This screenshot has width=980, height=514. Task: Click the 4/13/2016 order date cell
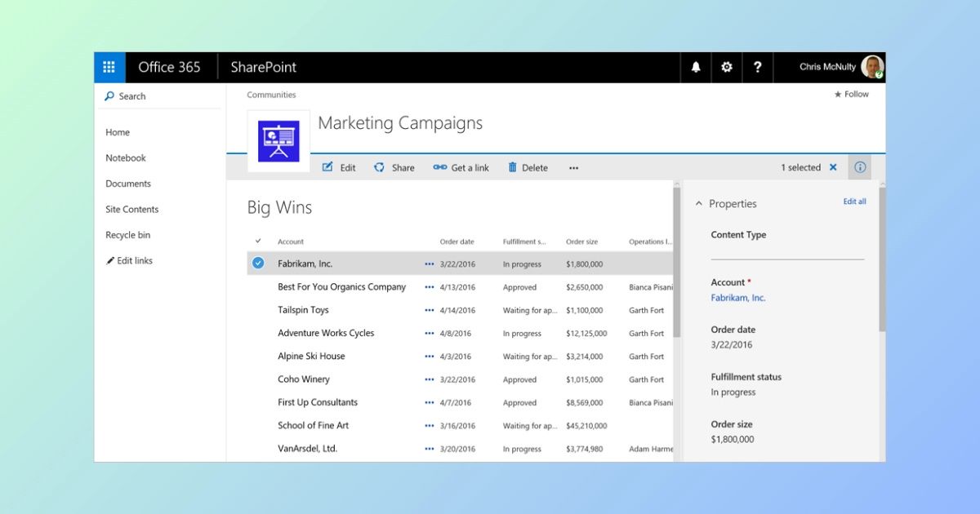457,287
